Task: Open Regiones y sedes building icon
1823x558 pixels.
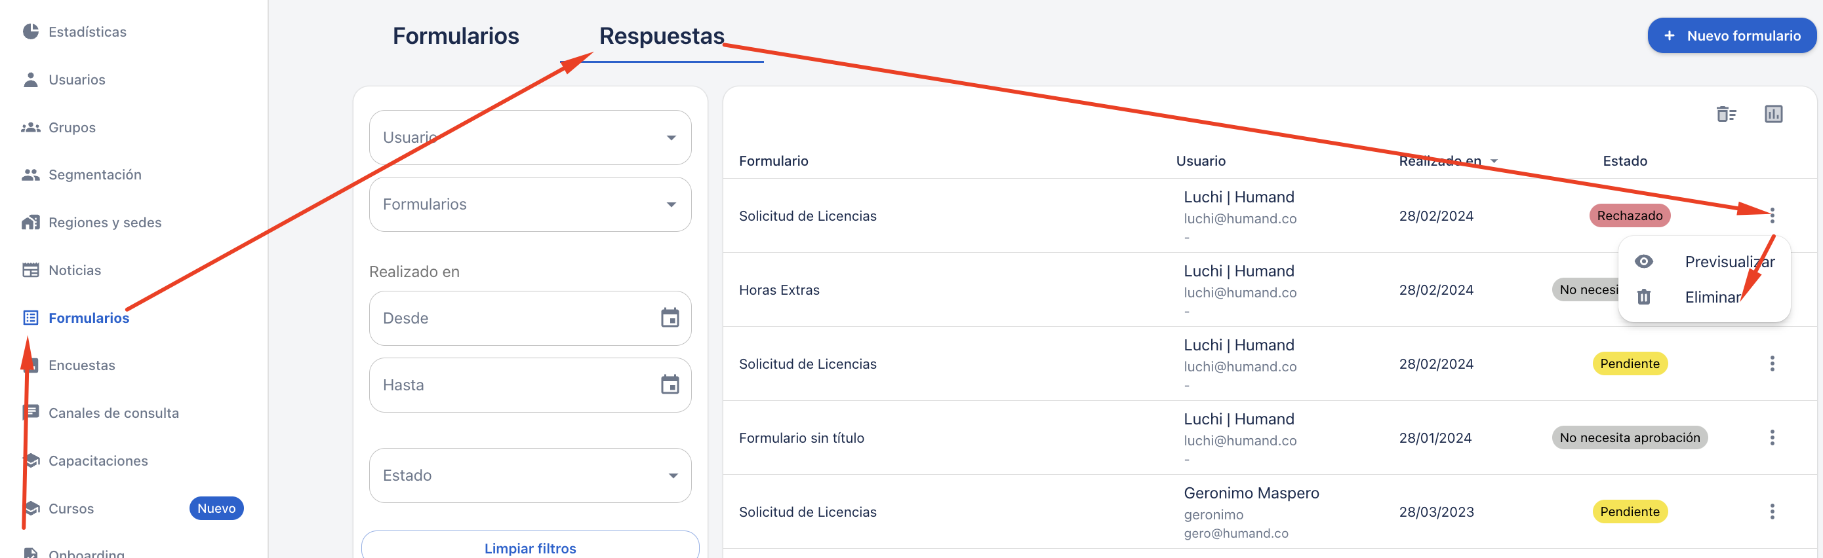Action: (x=30, y=222)
